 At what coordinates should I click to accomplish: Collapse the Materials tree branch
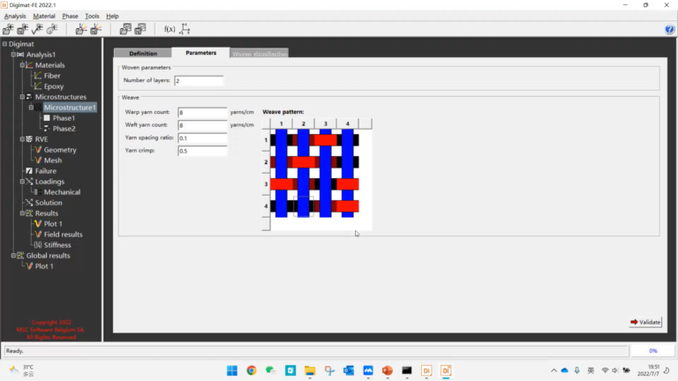tap(22, 64)
